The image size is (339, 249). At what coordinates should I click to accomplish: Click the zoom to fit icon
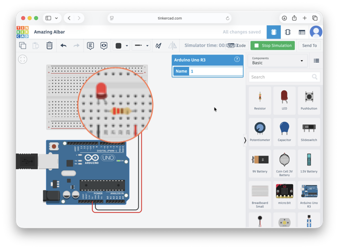(x=23, y=59)
